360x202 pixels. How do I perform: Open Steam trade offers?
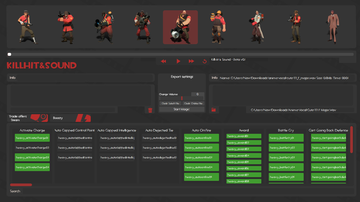point(27,118)
